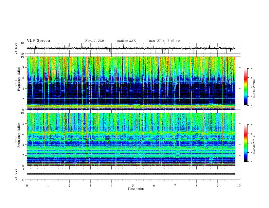Click '-3' on the ch.2 color scale
Screen dimensions: 269x208
(x=250, y=125)
